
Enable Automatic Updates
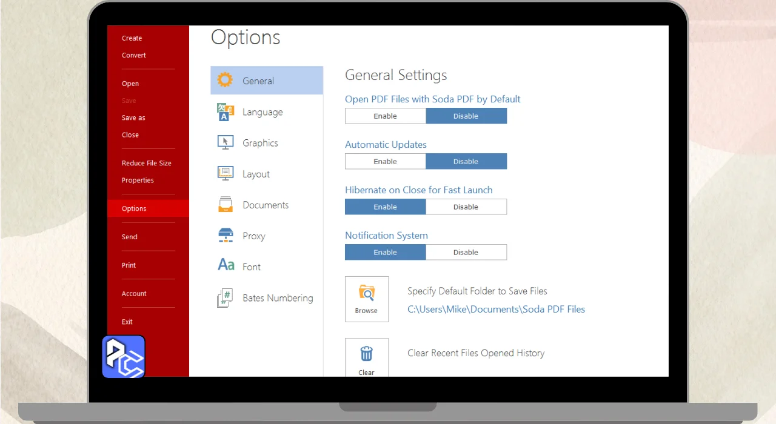click(386, 162)
